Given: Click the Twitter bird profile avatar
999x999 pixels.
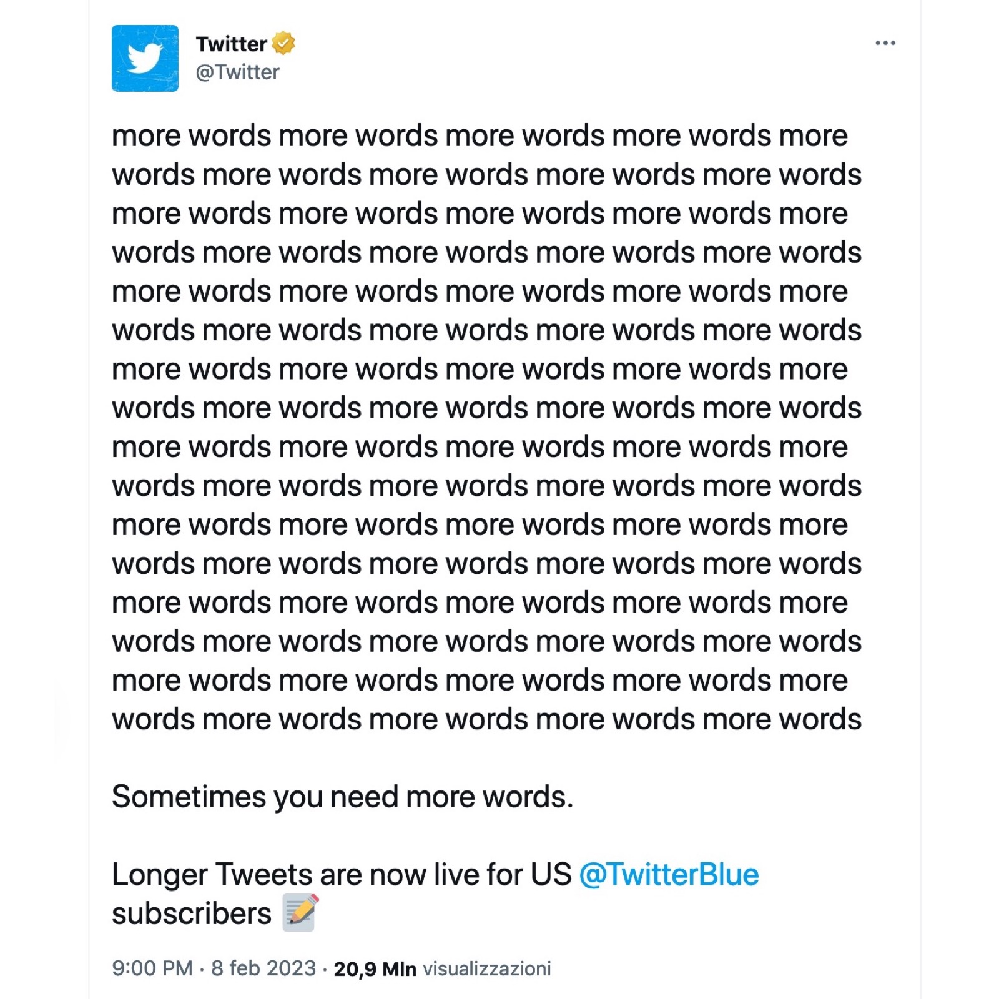Looking at the screenshot, I should pyautogui.click(x=145, y=58).
